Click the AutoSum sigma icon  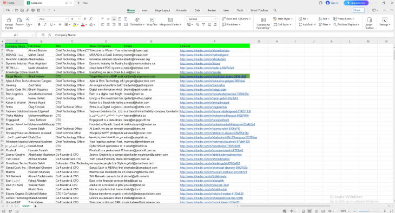pos(300,25)
